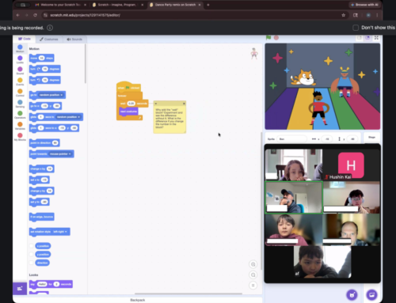Viewport: 396px width, 303px height.
Task: Select the Operators blocks category
Action: click(20, 115)
